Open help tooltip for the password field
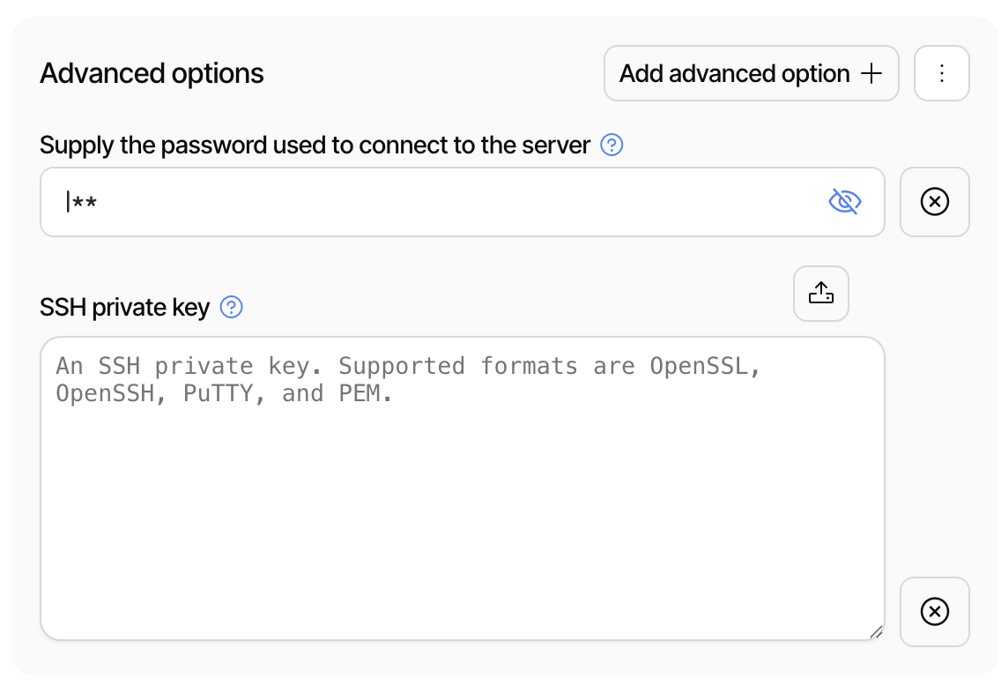Viewport: 1001px width, 686px height. tap(612, 145)
